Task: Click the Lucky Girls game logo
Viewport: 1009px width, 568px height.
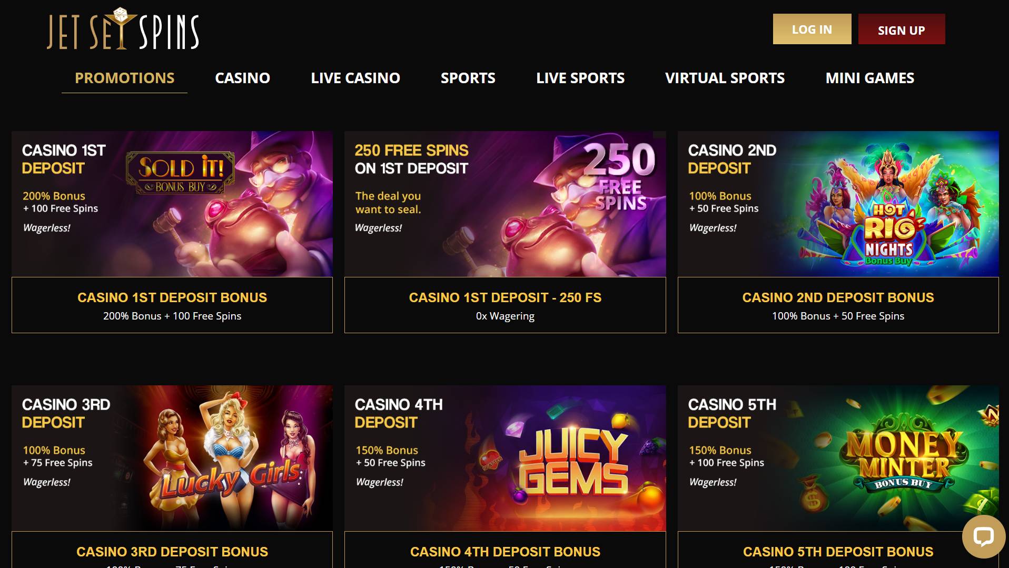Action: pyautogui.click(x=232, y=479)
